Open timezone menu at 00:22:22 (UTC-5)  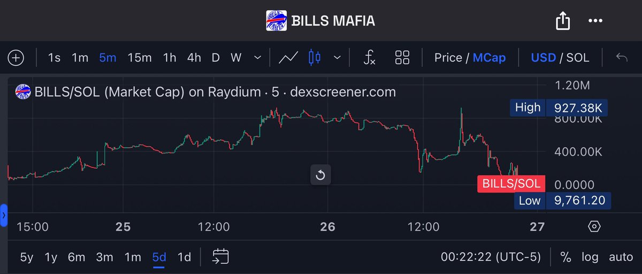point(491,257)
